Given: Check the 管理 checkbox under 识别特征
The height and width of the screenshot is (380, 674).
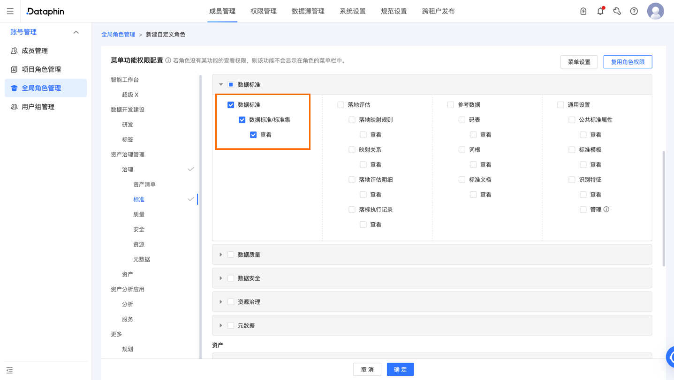Looking at the screenshot, I should pyautogui.click(x=583, y=210).
